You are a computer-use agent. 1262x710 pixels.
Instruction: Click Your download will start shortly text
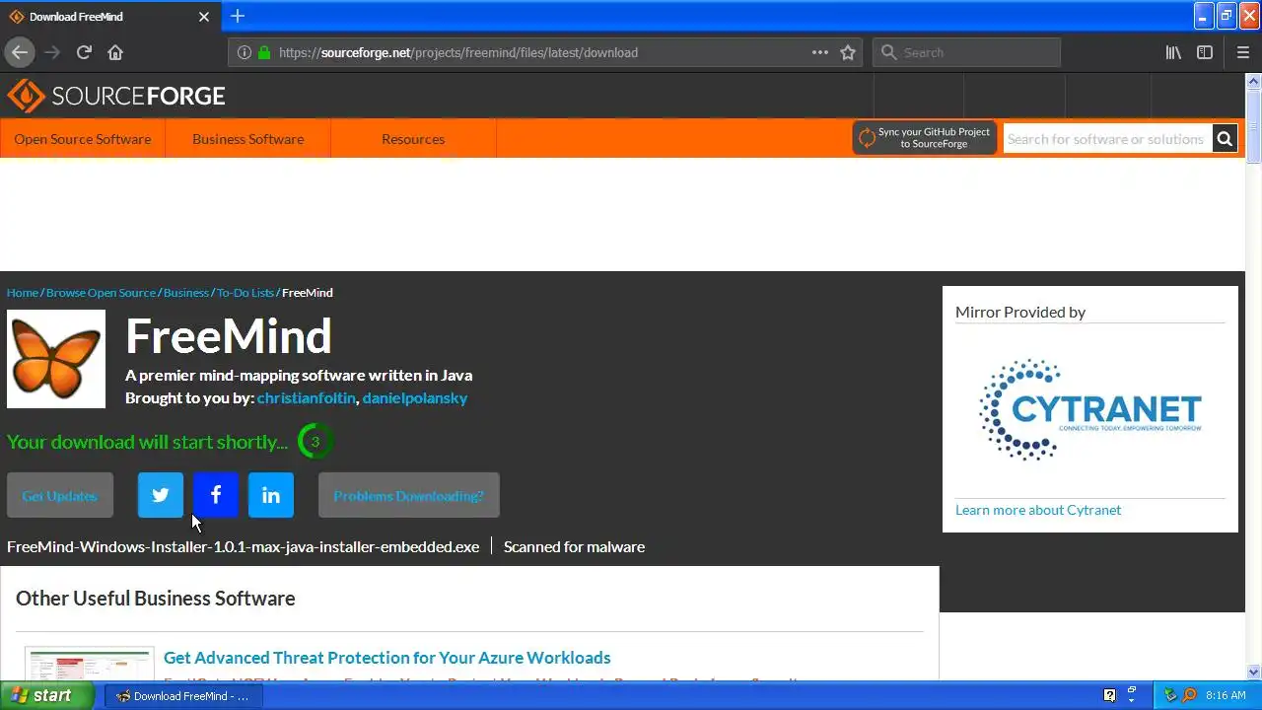148,442
